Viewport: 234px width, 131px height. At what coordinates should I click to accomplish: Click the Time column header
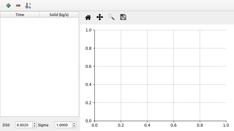(x=20, y=15)
